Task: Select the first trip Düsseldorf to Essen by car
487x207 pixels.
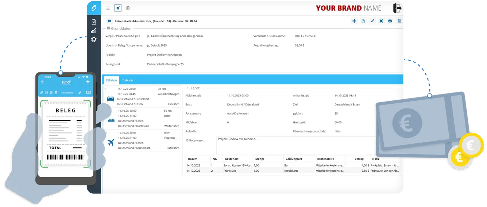Action: coord(142,96)
